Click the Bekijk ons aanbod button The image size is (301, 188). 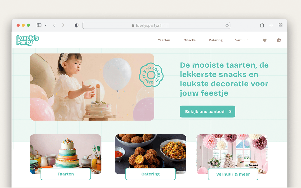pos(207,112)
